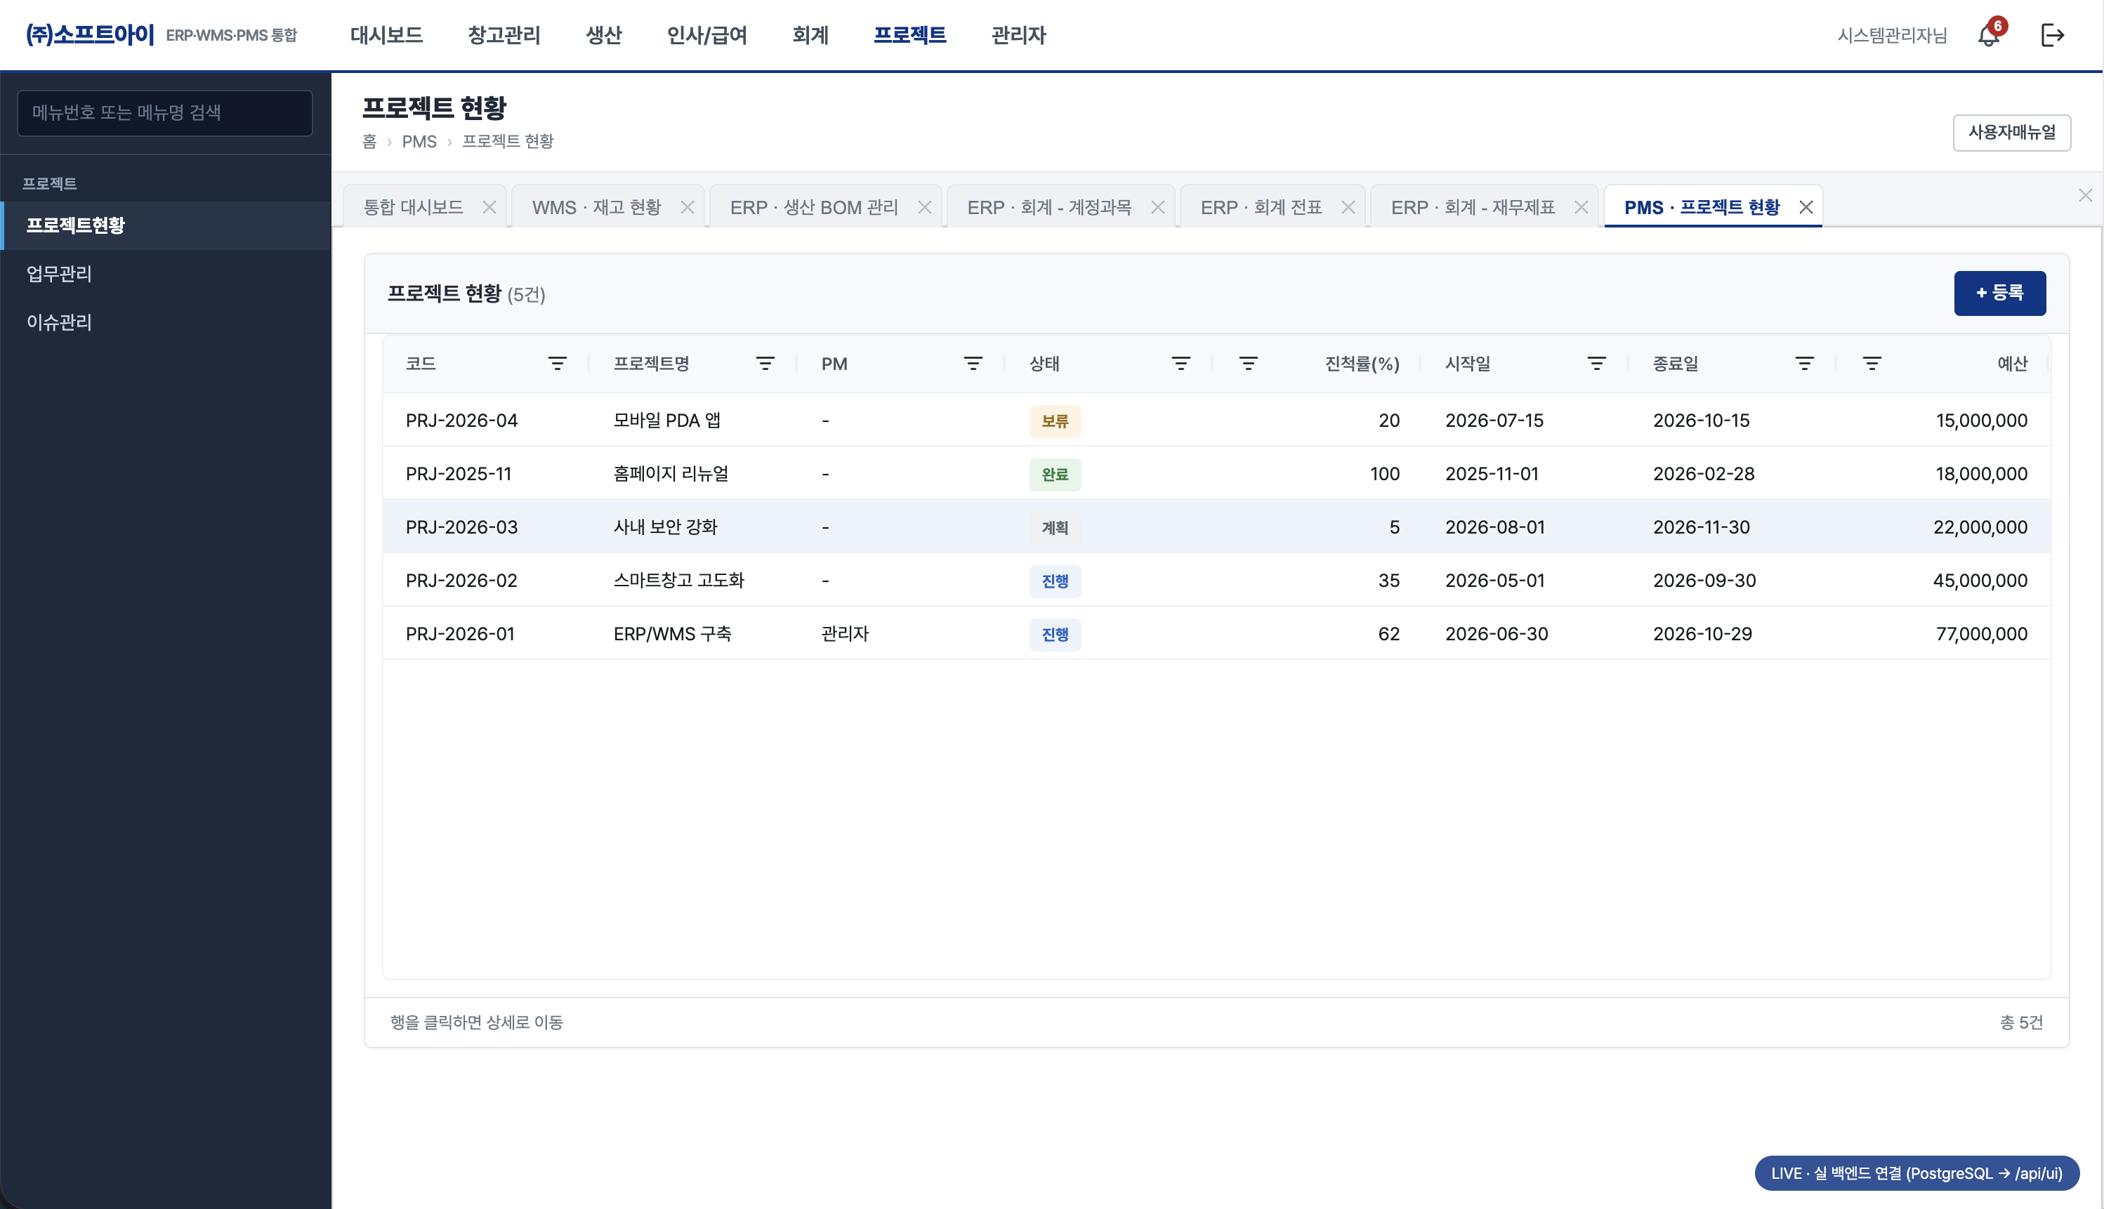
Task: Open row PRJ-2026-02
Action: tap(1216, 581)
